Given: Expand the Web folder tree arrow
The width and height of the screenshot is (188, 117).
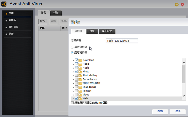Looking at the screenshot, I should click(73, 99).
